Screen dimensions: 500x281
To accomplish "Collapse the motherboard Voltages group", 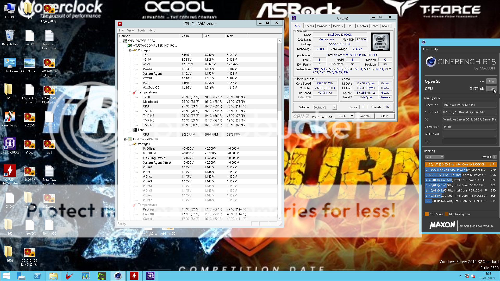I will click(130, 50).
